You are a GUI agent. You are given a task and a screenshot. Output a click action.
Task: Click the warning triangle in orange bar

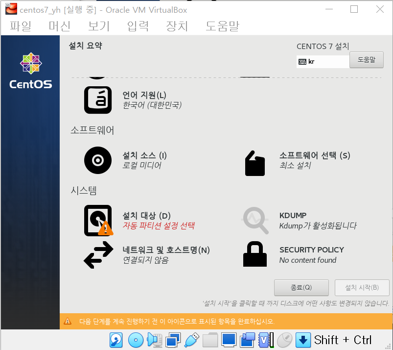[68, 321]
